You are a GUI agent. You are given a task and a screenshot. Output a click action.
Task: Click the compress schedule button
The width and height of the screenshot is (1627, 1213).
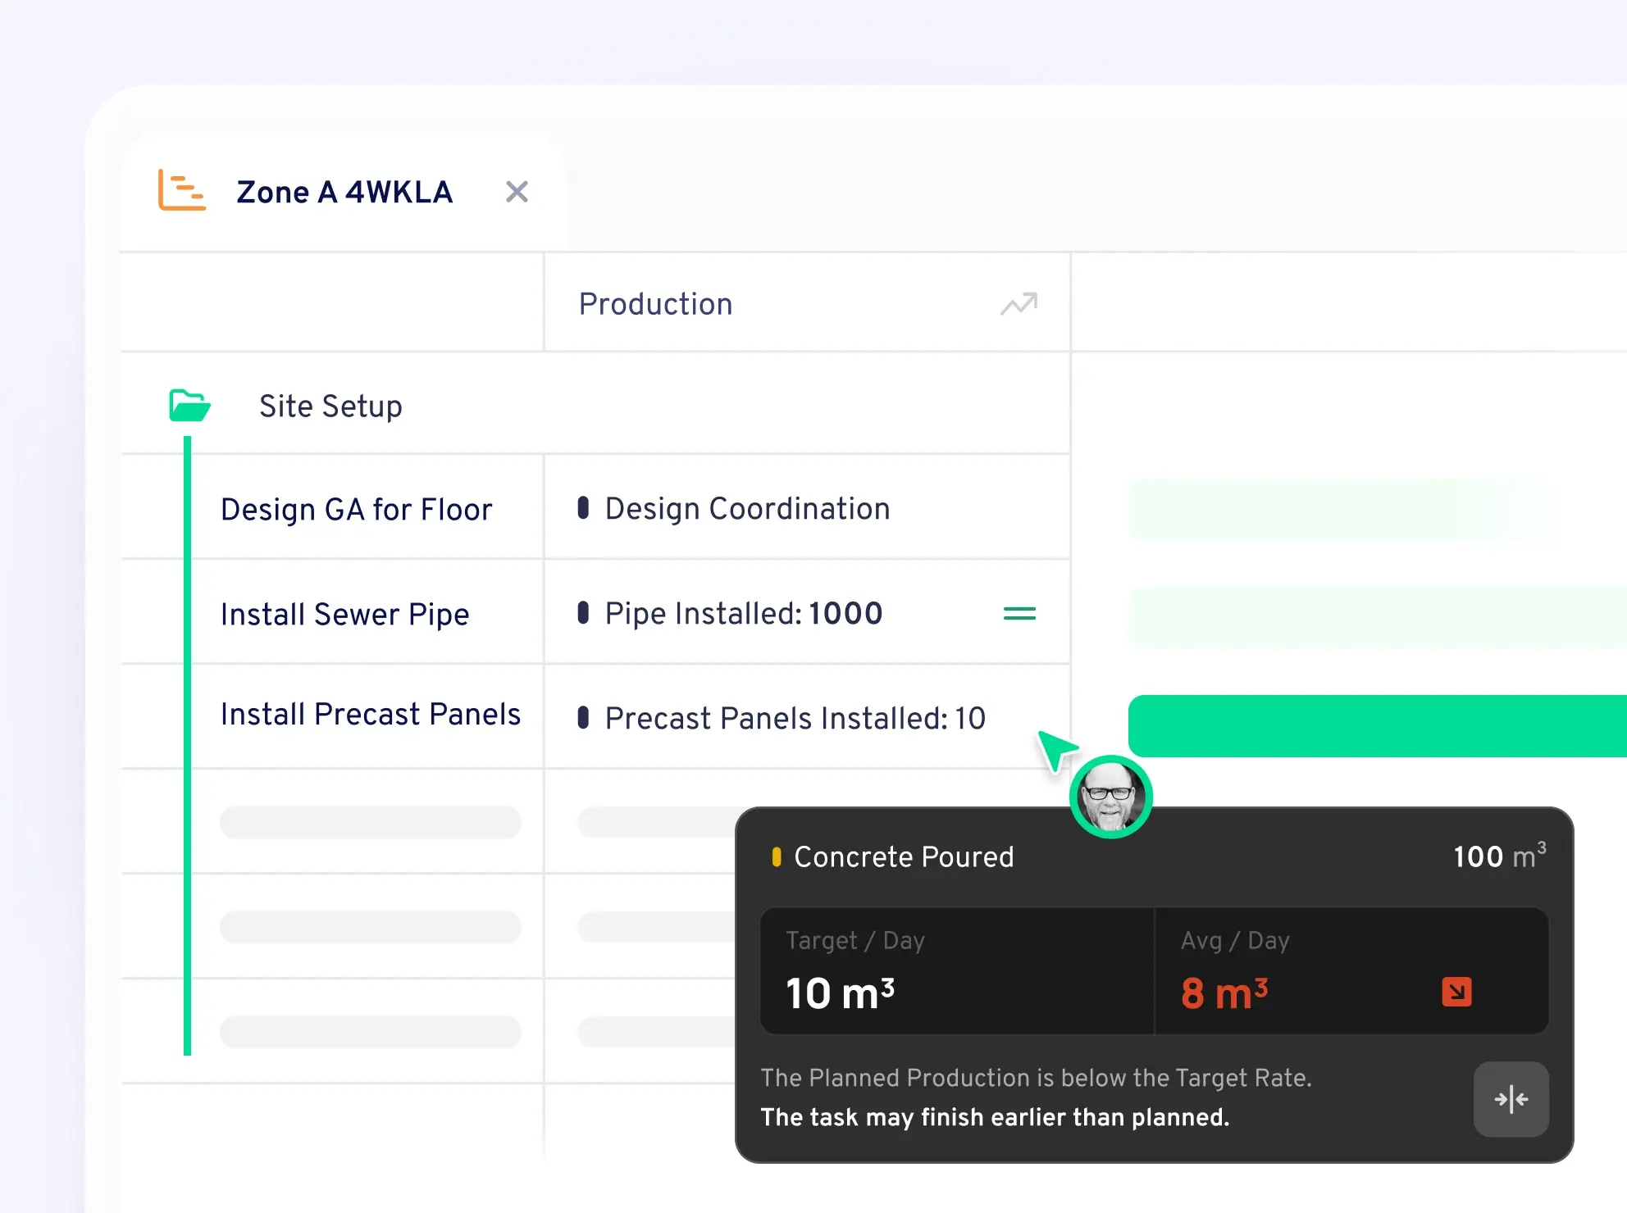point(1511,1099)
